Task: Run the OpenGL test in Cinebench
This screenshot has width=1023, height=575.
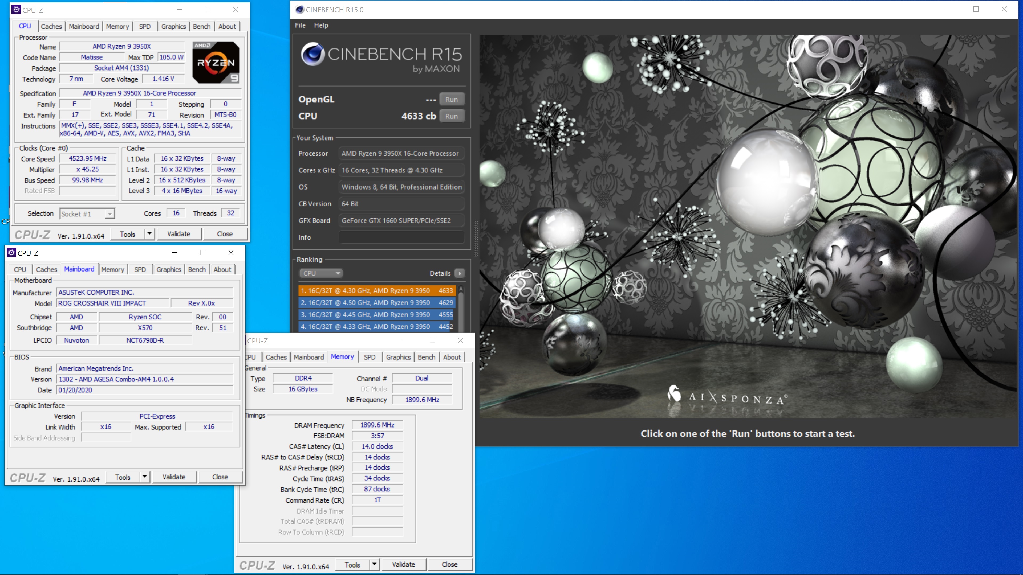Action: click(452, 100)
